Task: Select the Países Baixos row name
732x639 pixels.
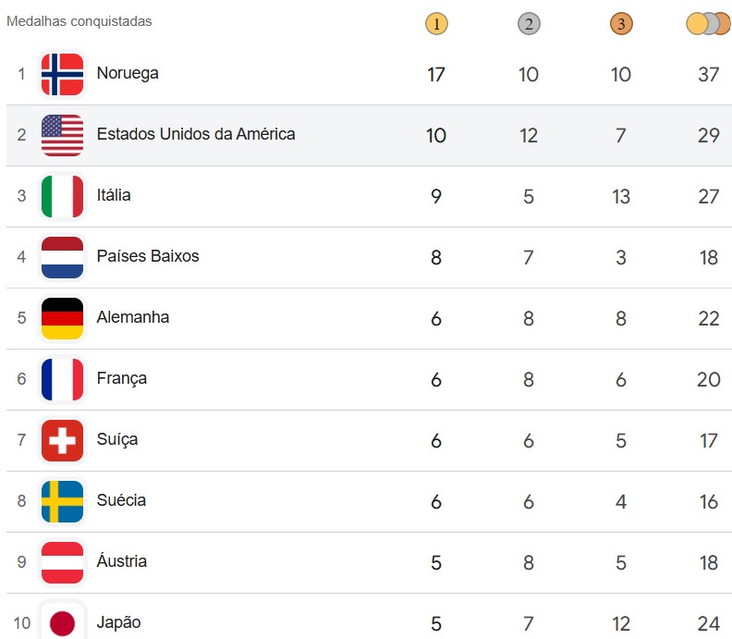Action: click(148, 256)
